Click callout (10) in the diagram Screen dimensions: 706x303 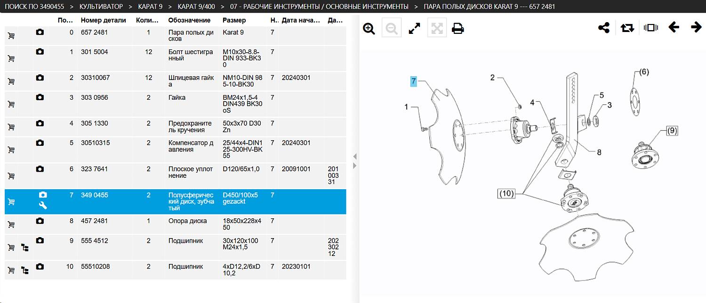[x=506, y=193]
